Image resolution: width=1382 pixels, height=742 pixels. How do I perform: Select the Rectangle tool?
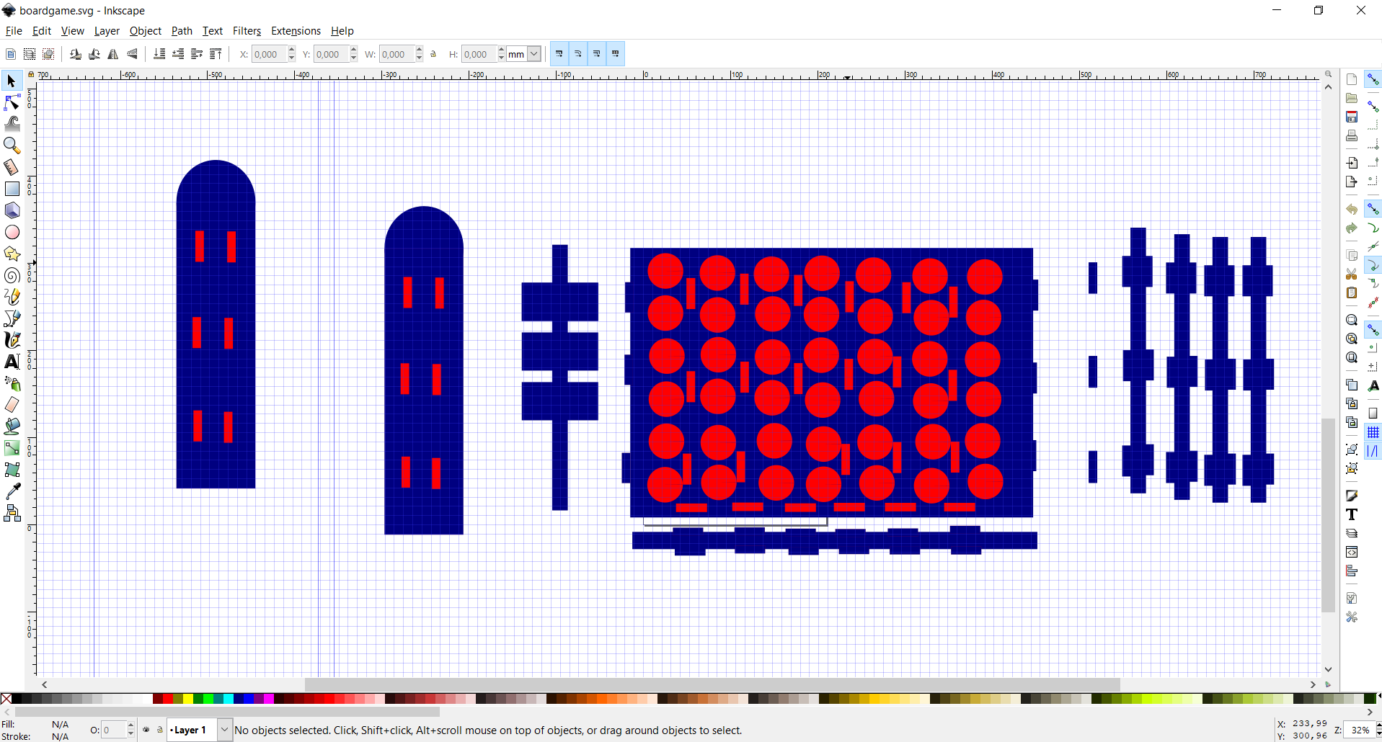click(12, 189)
